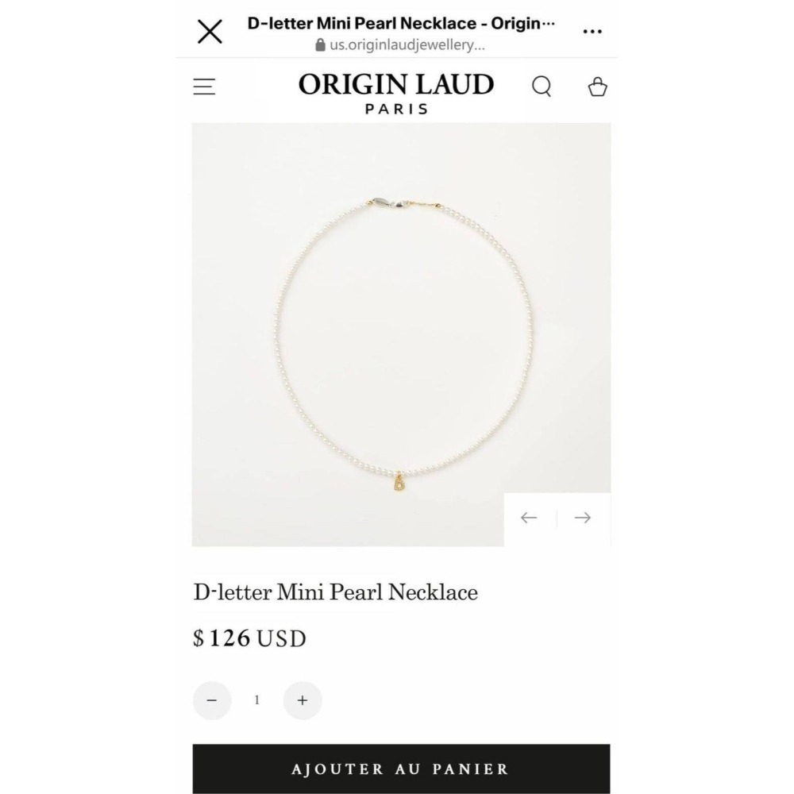Image resolution: width=794 pixels, height=794 pixels.
Task: Increase quantity with plus button
Action: [303, 700]
